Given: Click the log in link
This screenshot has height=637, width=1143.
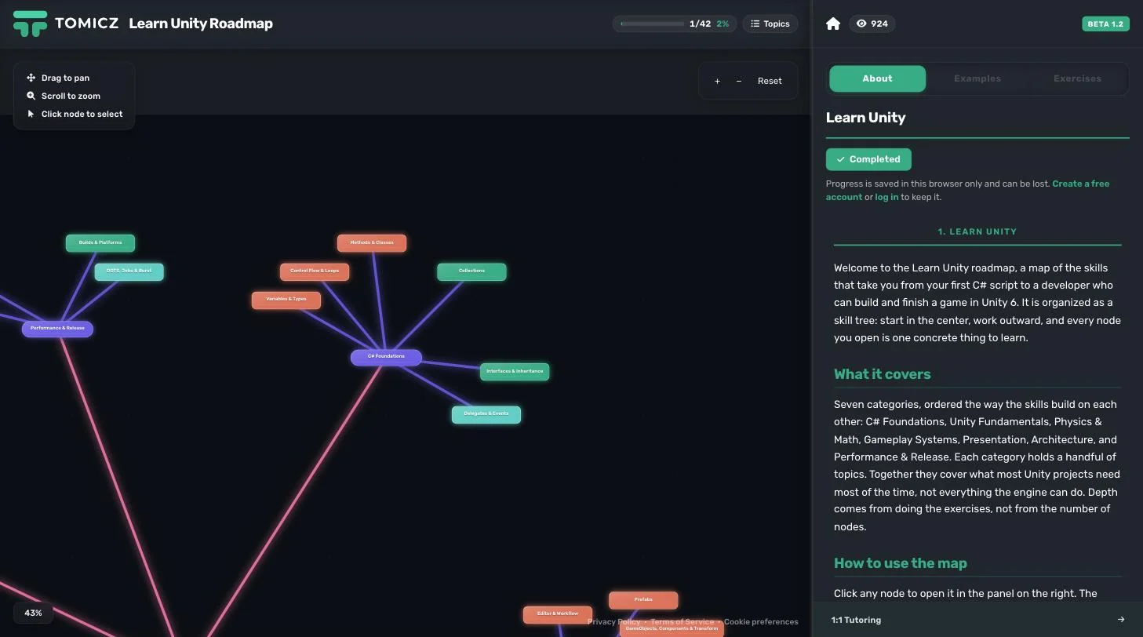Looking at the screenshot, I should pyautogui.click(x=886, y=197).
